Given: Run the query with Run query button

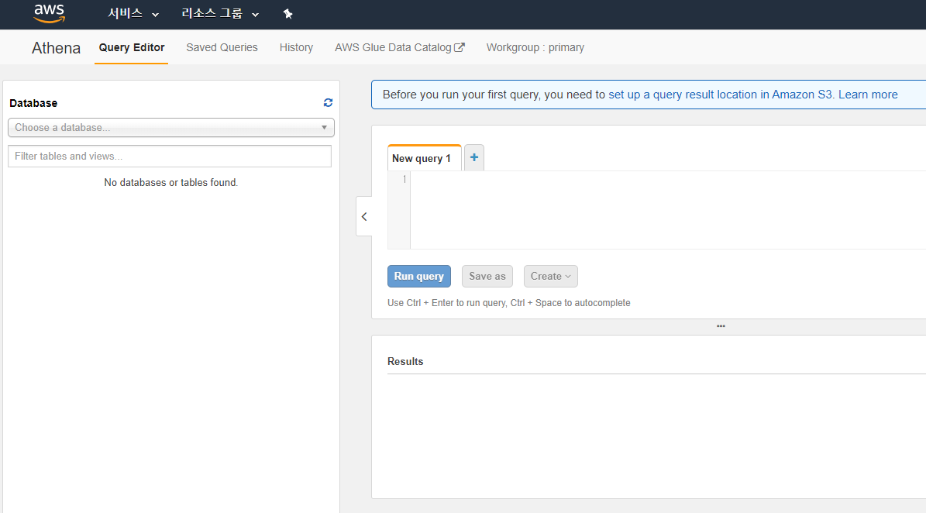Looking at the screenshot, I should [418, 277].
